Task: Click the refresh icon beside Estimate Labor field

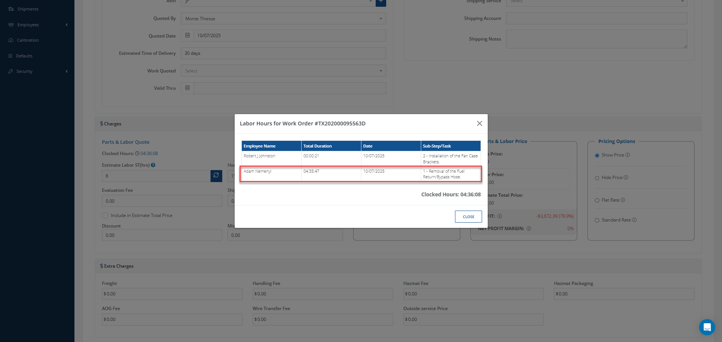Action: coord(216,176)
